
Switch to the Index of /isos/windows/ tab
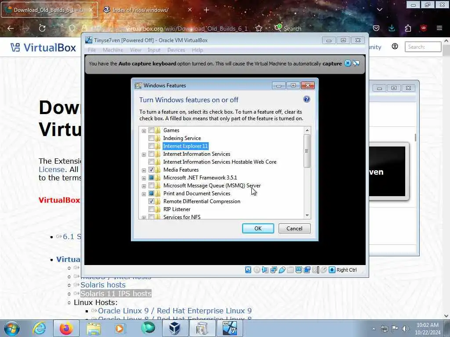(148, 10)
